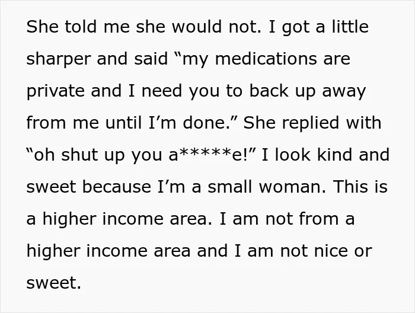Click the word "done." in the fourth line

pyautogui.click(x=206, y=123)
